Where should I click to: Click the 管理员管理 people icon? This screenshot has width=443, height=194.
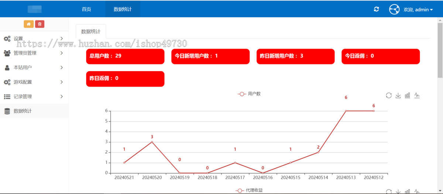pos(7,53)
